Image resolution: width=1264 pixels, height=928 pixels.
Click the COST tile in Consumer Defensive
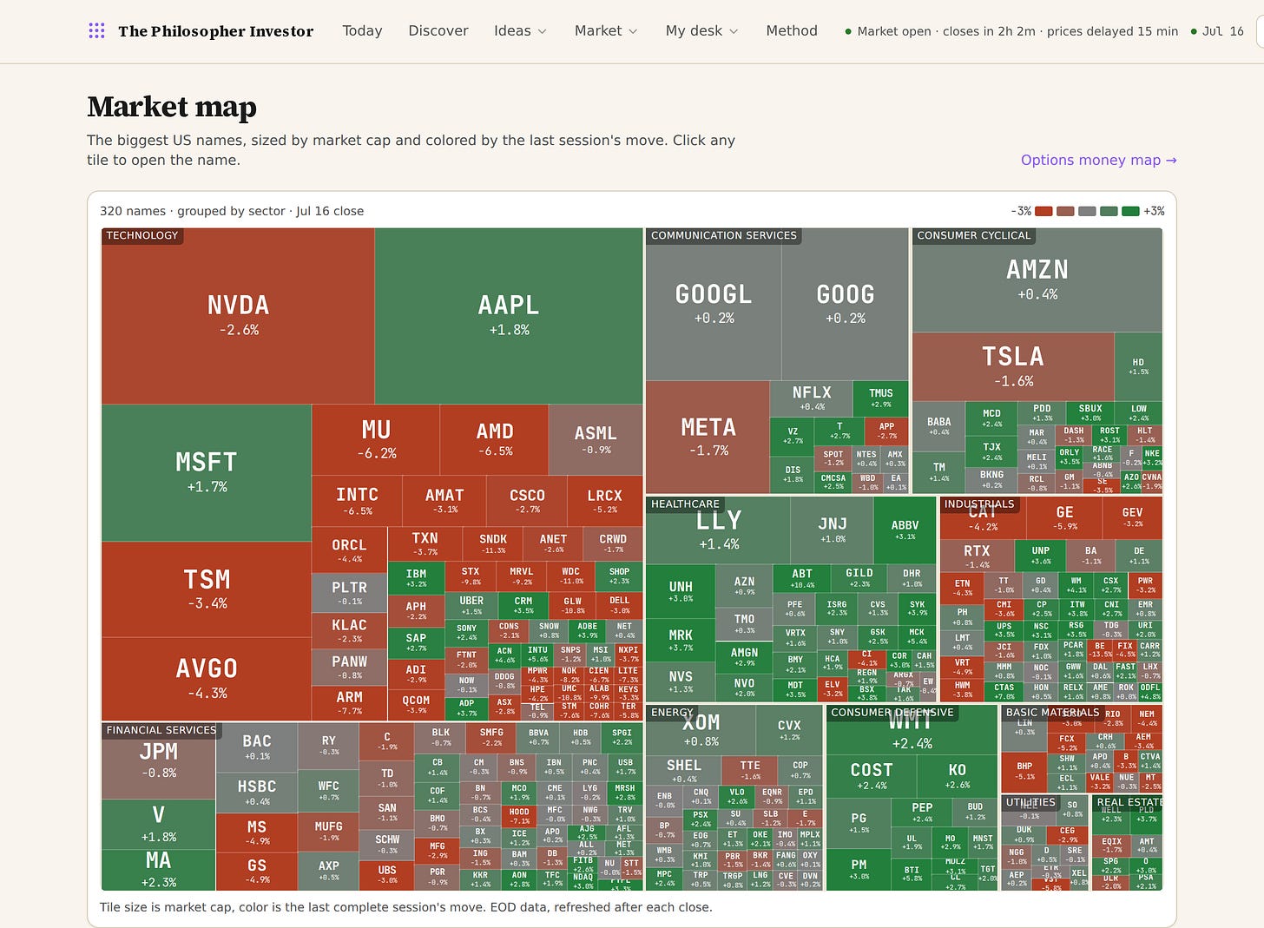[x=871, y=776]
